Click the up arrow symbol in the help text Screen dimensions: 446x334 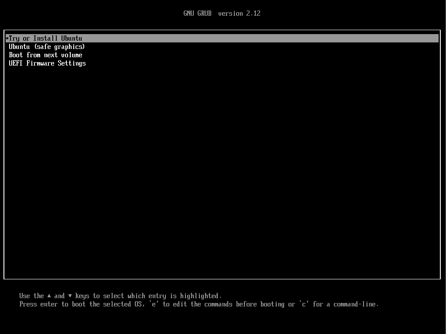[49, 296]
